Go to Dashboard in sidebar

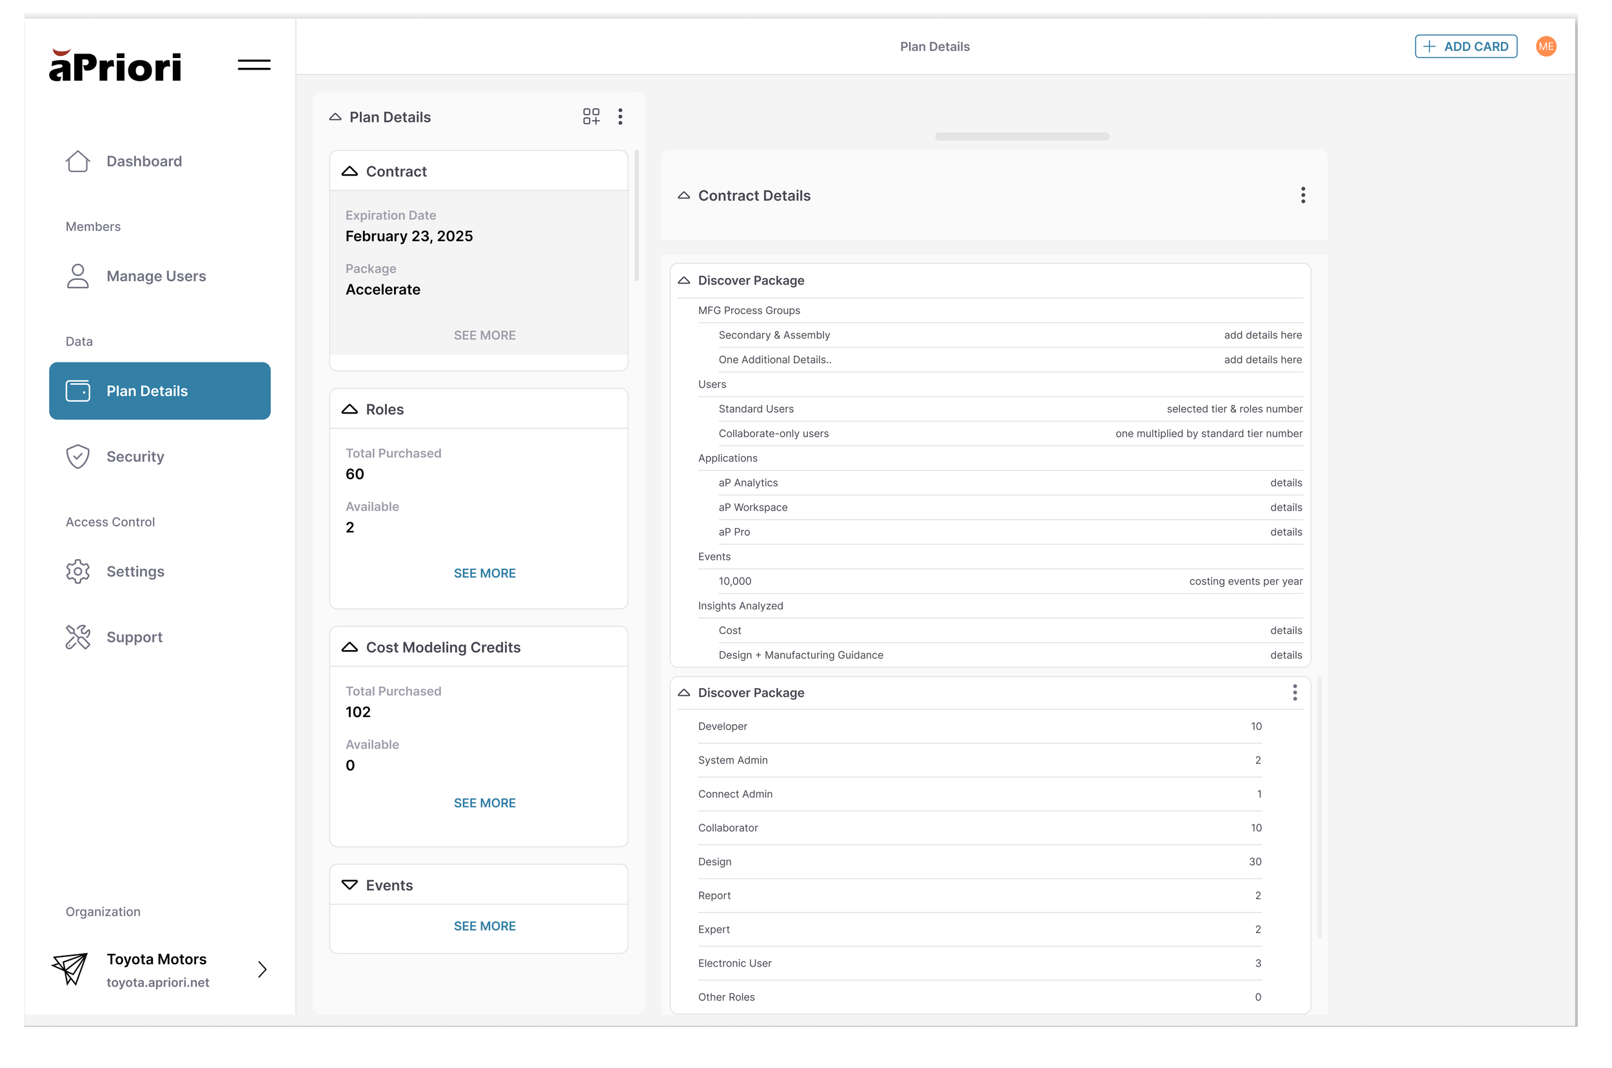[x=144, y=161]
